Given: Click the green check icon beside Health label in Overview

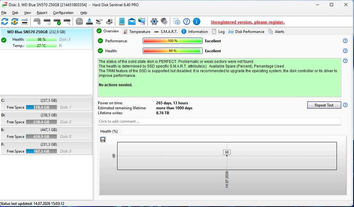Looking at the screenshot, I should pyautogui.click(x=100, y=51).
